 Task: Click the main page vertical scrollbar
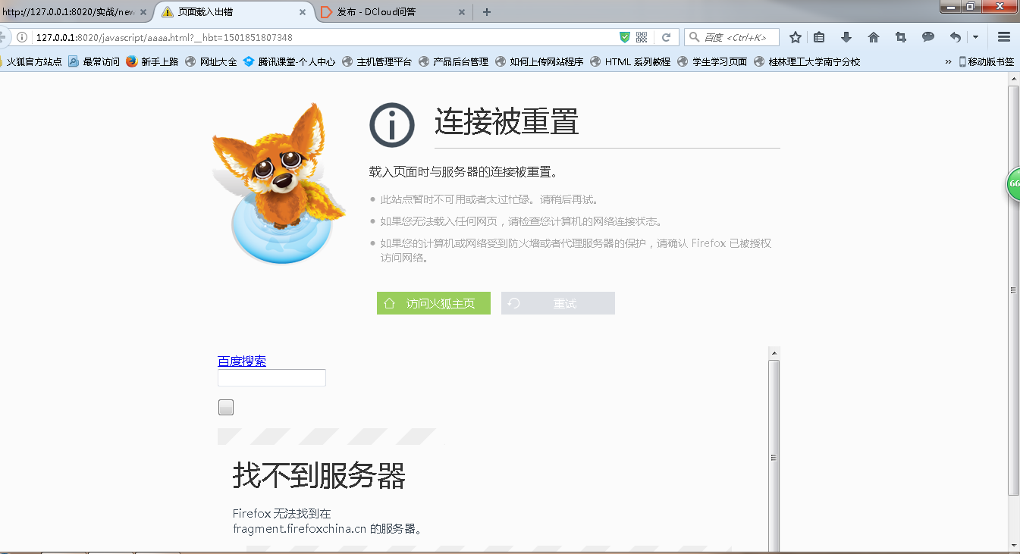tap(1014, 290)
